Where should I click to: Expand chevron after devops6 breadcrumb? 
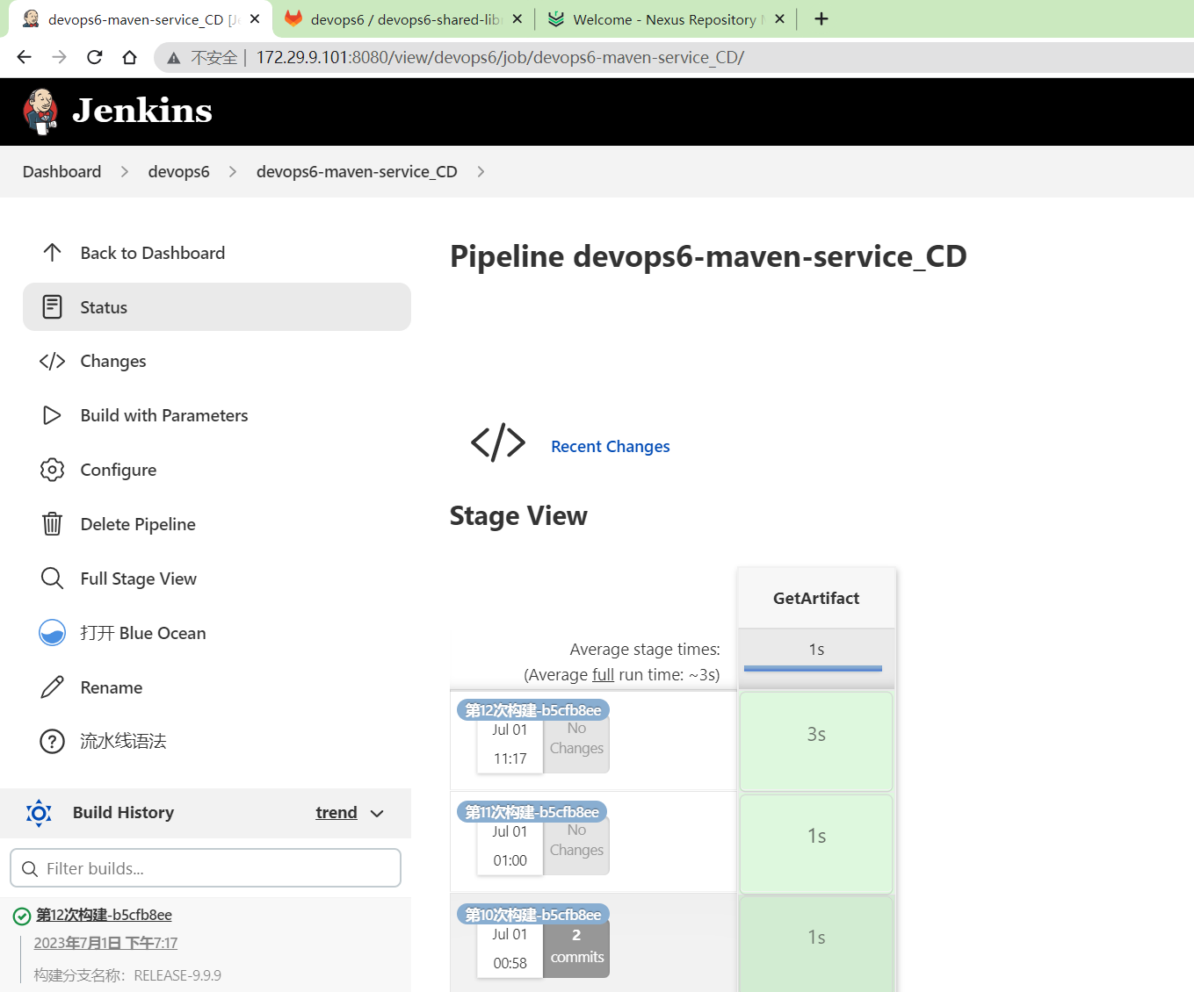click(233, 171)
